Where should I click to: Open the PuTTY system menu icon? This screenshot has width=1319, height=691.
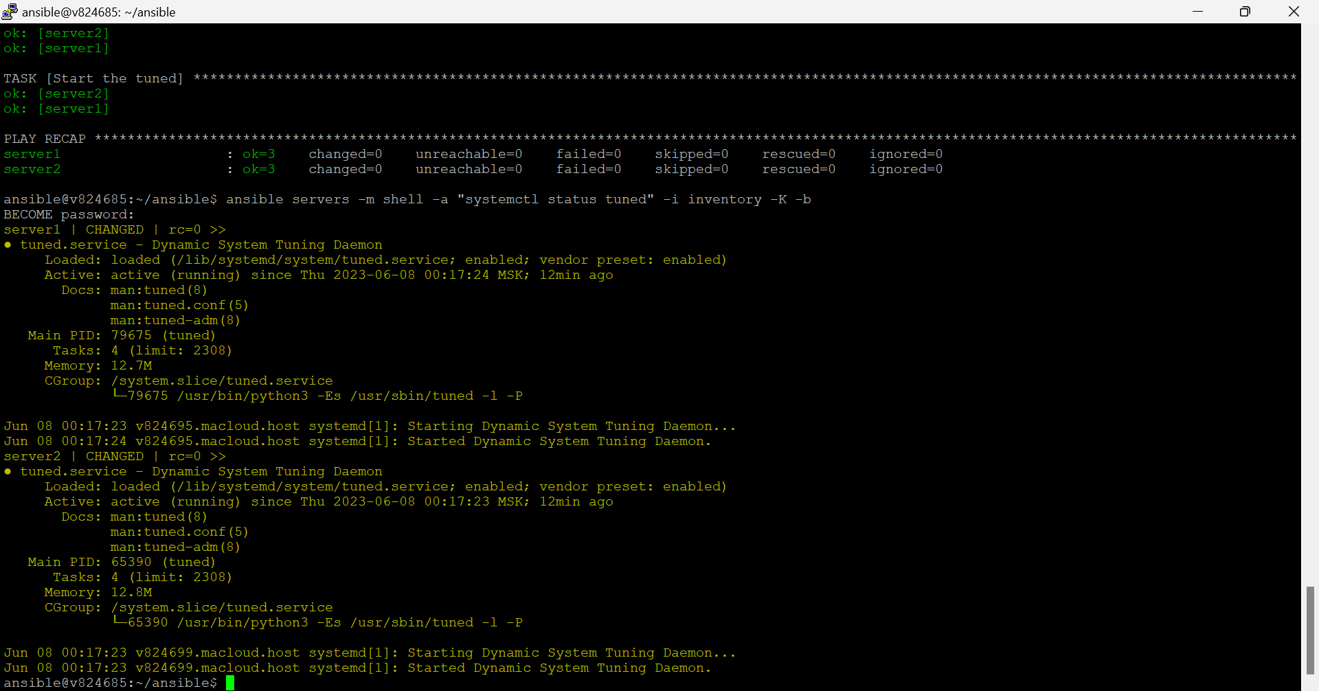click(9, 11)
